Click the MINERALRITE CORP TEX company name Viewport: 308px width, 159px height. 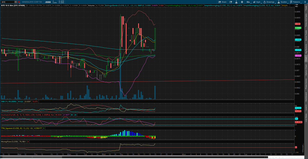point(32,2)
